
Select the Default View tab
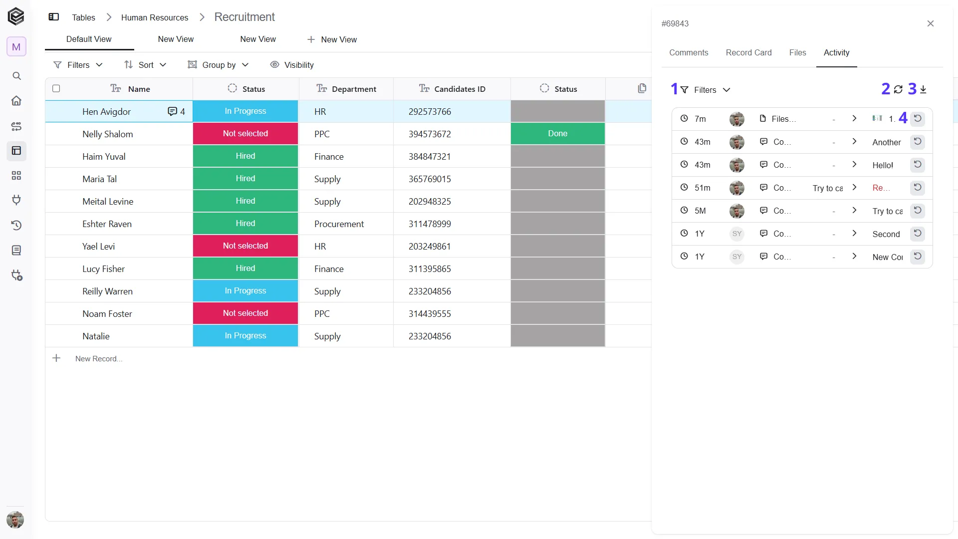(x=89, y=39)
